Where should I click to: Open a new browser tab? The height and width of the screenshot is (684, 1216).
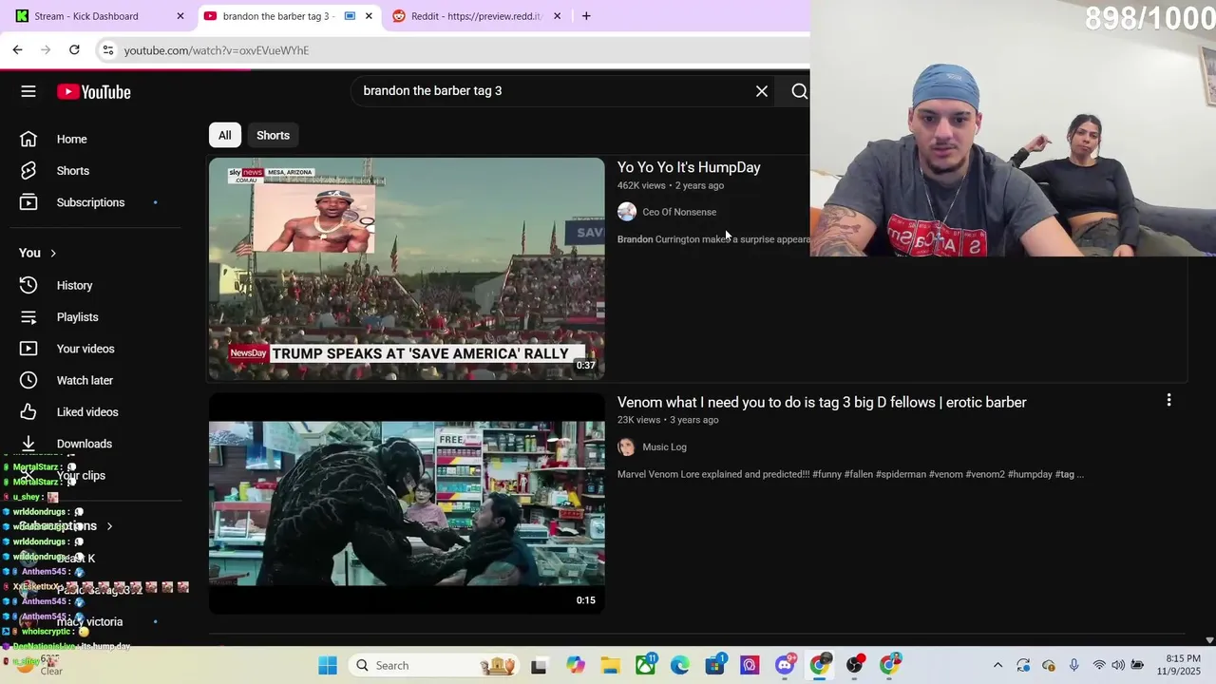[x=586, y=16]
